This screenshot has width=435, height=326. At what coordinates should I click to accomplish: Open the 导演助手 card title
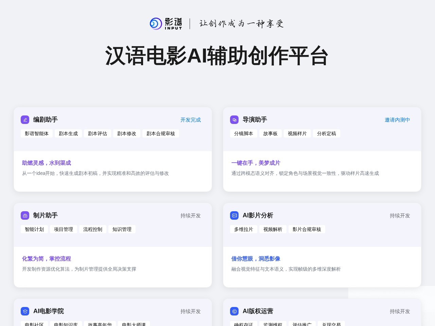(255, 120)
